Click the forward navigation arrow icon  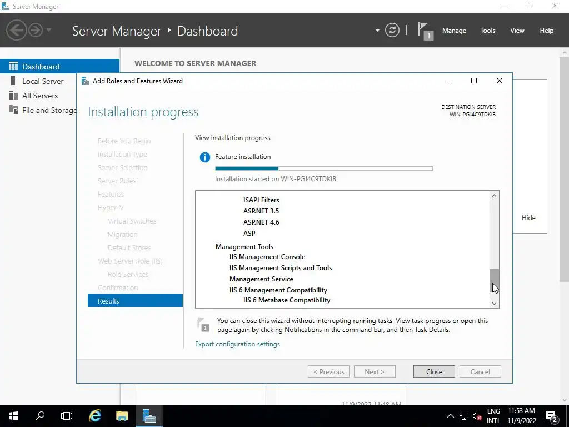[36, 30]
